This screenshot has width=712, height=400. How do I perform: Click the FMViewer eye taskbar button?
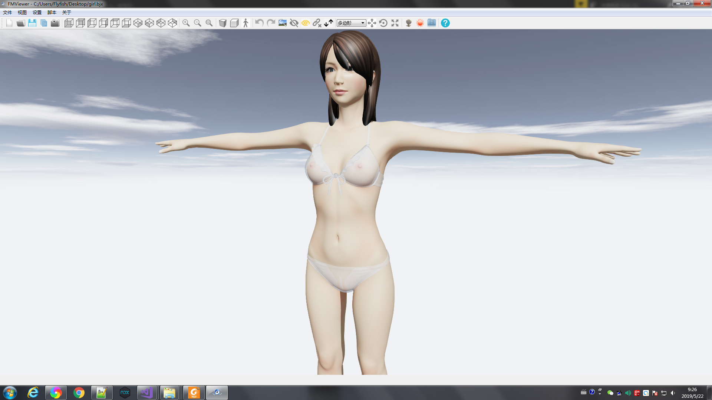tap(217, 393)
